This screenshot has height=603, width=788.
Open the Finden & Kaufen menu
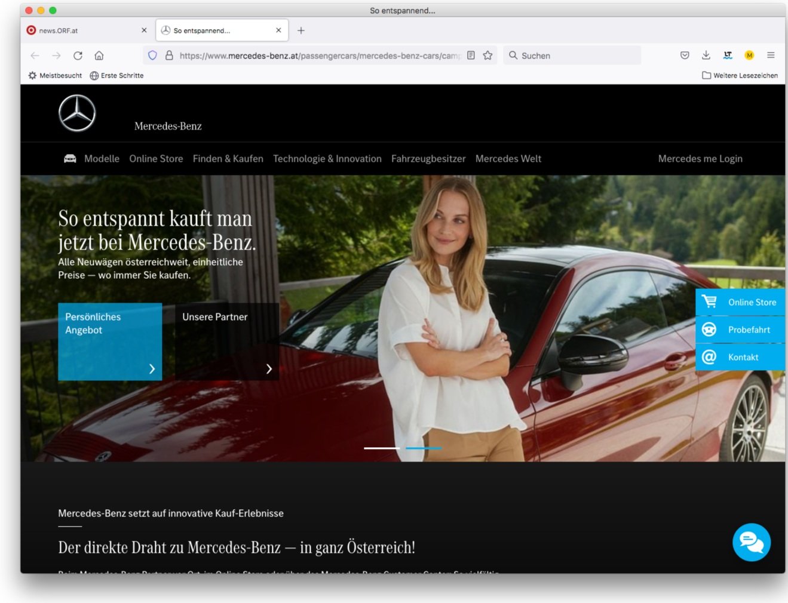[x=228, y=159]
